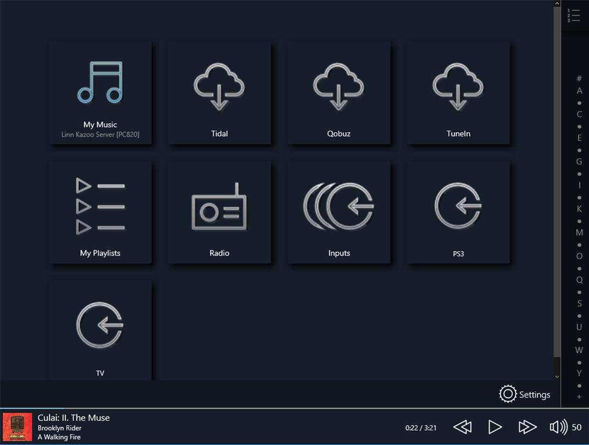
Task: Click the scrollbar down arrow
Action: tap(557, 377)
